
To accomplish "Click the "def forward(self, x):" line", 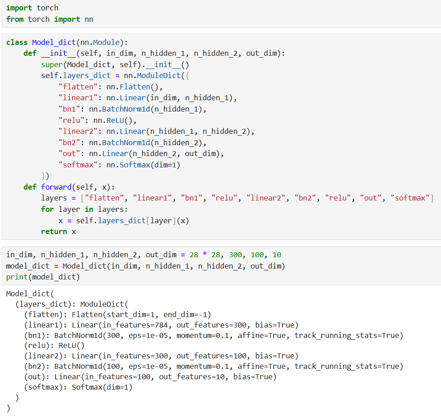I will pyautogui.click(x=69, y=187).
